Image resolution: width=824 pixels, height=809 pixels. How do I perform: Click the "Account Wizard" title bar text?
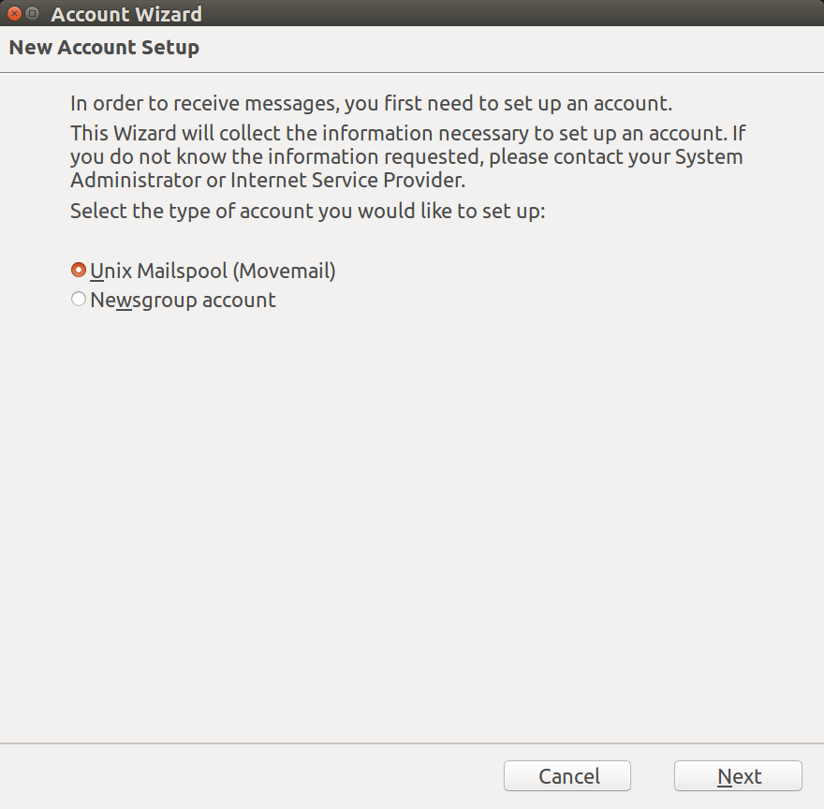[x=126, y=14]
